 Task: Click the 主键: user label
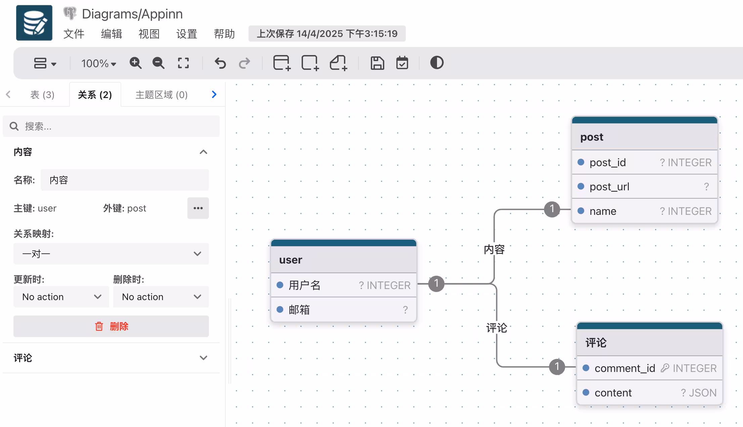(x=35, y=208)
